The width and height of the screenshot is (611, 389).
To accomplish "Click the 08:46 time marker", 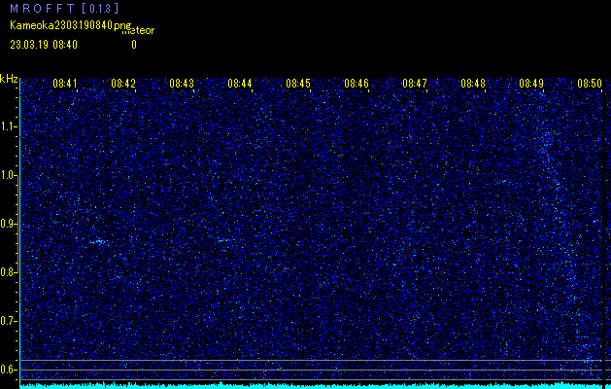I will (356, 83).
